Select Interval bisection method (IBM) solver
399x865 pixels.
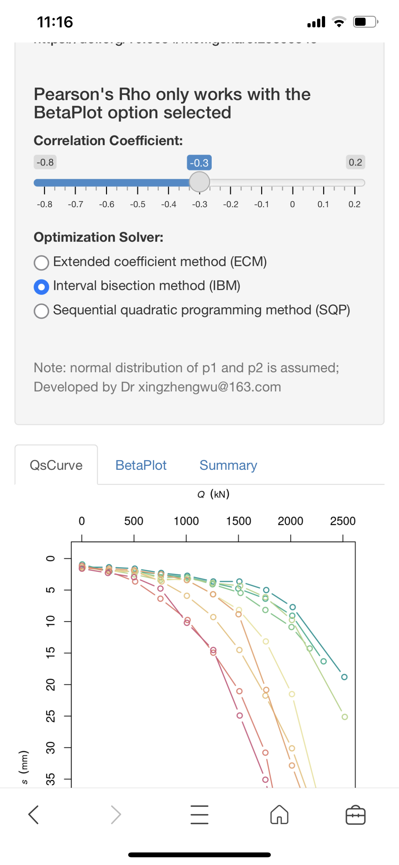[41, 287]
